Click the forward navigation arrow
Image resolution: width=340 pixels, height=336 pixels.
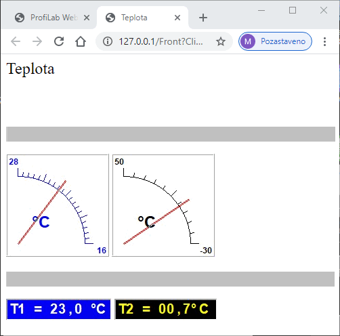click(x=37, y=41)
